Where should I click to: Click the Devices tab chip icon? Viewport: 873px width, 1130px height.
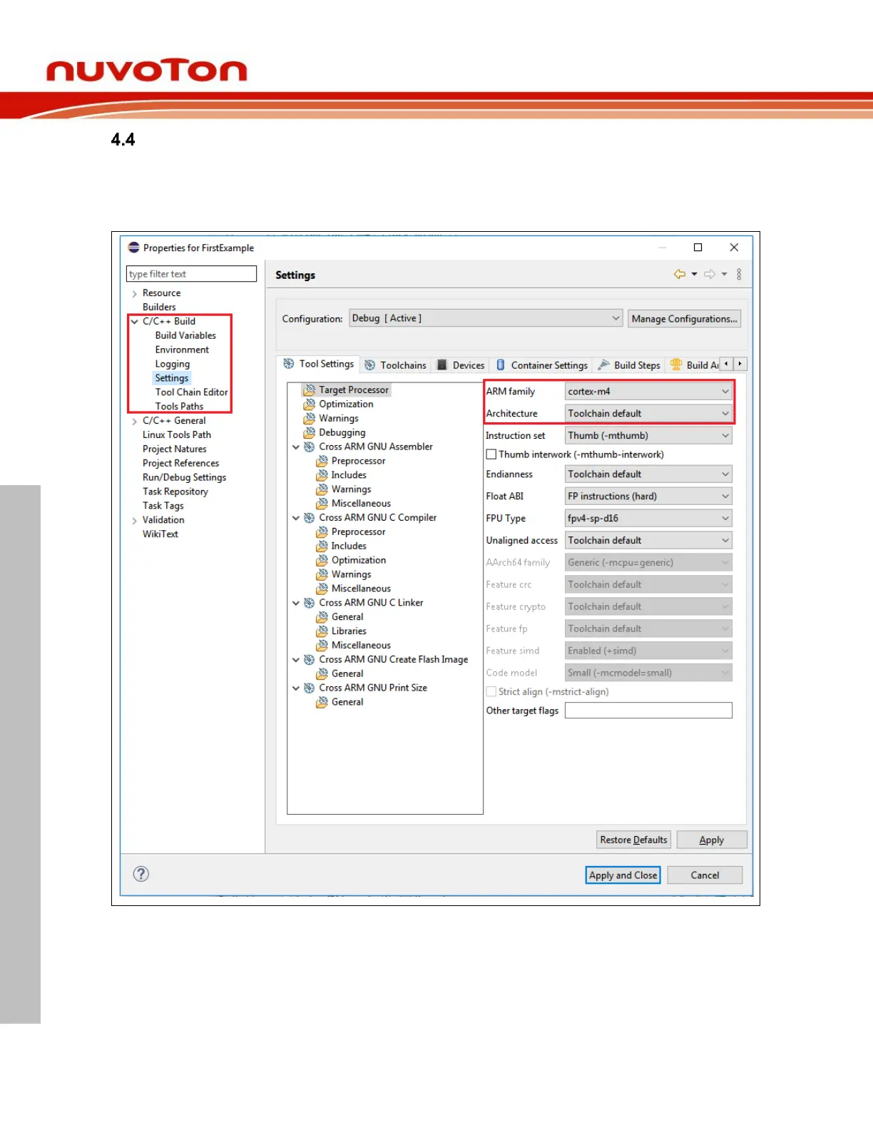[442, 365]
